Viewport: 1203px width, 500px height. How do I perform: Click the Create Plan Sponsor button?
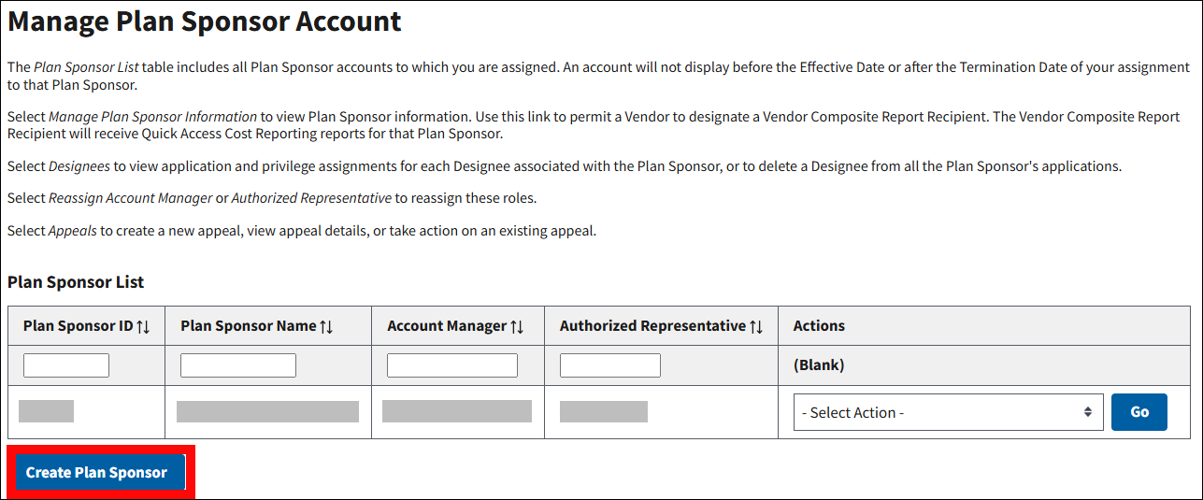(96, 473)
